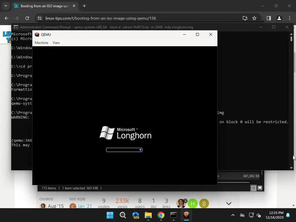Click '1 item selected 665 MB' status text
This screenshot has height=222, width=296.
point(80,188)
